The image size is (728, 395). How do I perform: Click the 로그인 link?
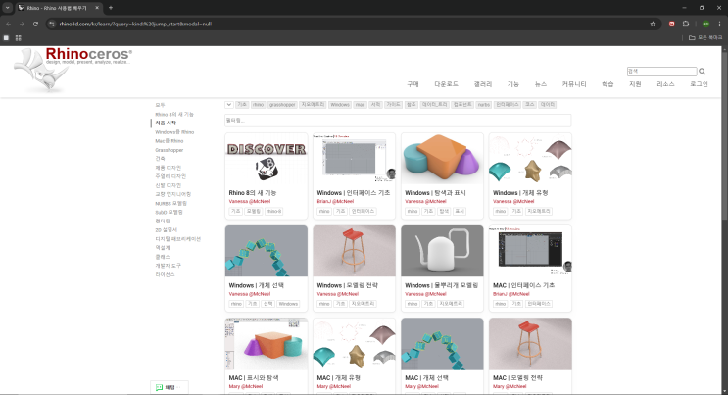699,84
